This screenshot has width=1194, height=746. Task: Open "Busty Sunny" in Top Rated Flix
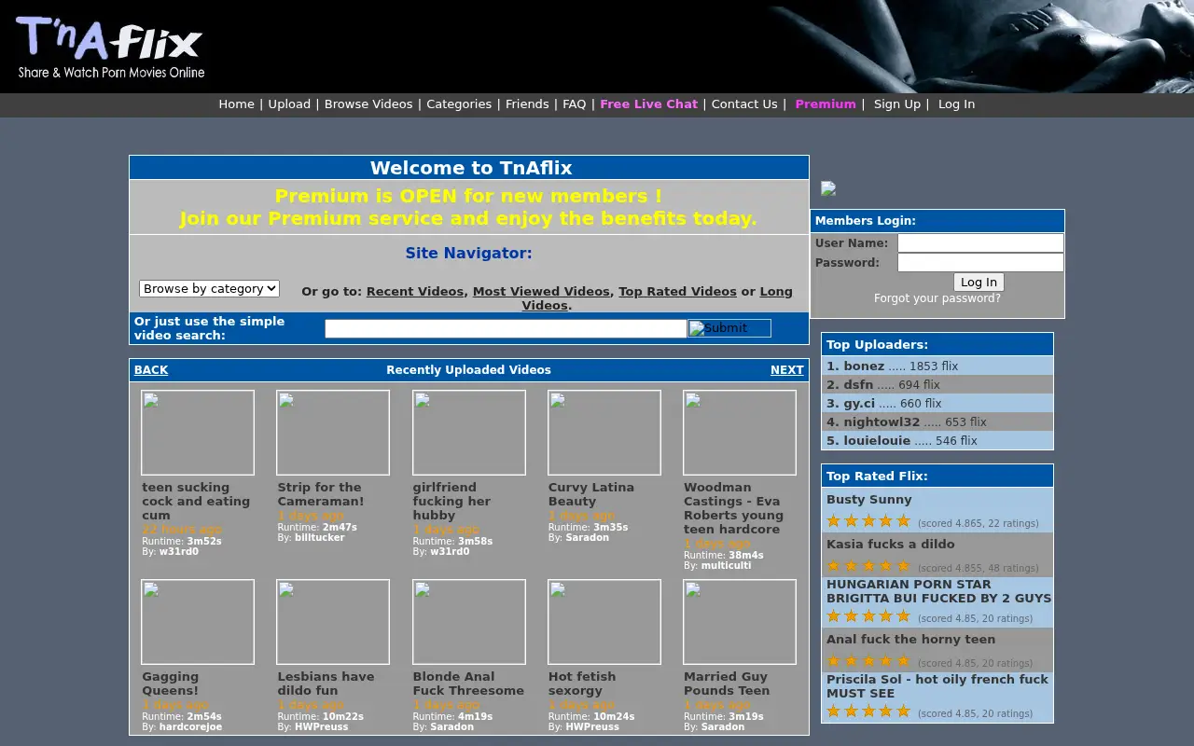pyautogui.click(x=869, y=500)
